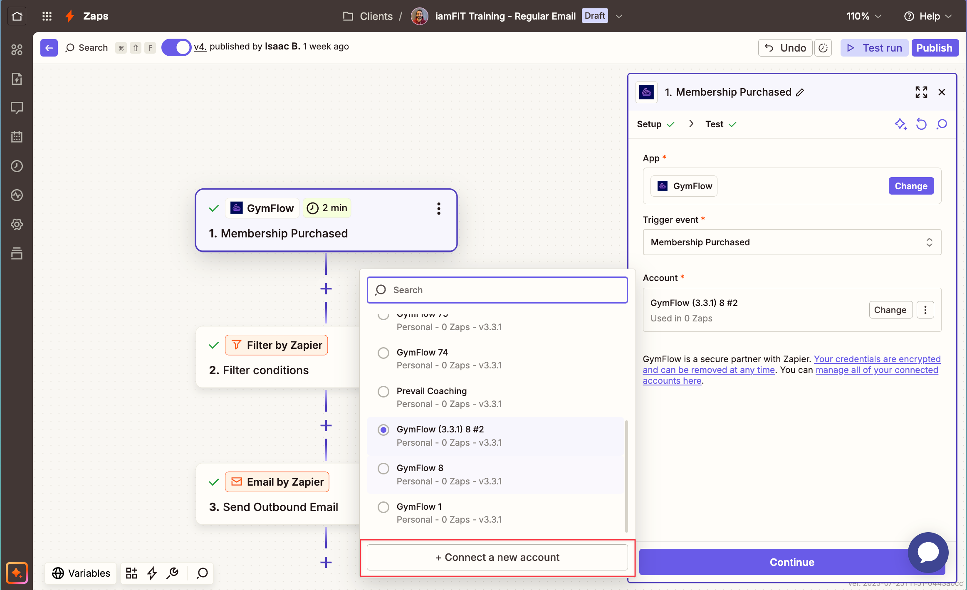This screenshot has width=967, height=590.
Task: Switch to the Test tab
Action: [x=721, y=124]
